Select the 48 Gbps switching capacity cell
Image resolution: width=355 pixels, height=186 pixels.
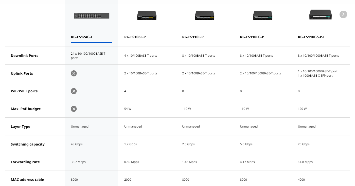[x=77, y=144]
